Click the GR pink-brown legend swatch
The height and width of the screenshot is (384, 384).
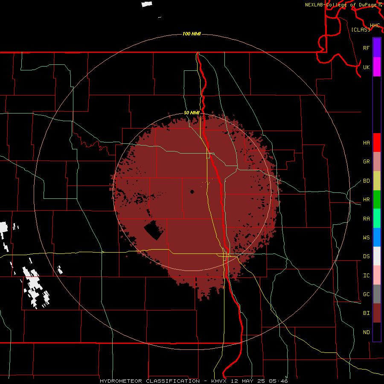[377, 162]
